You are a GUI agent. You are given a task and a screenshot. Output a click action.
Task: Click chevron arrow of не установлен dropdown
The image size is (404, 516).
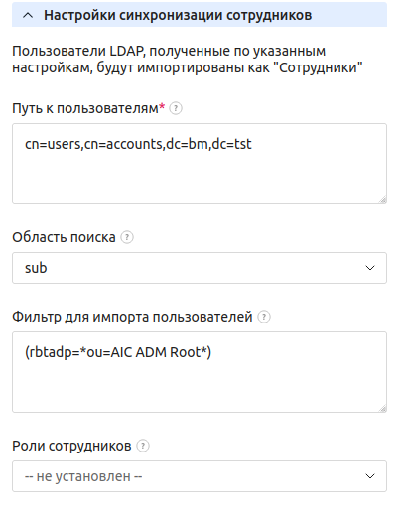(370, 476)
